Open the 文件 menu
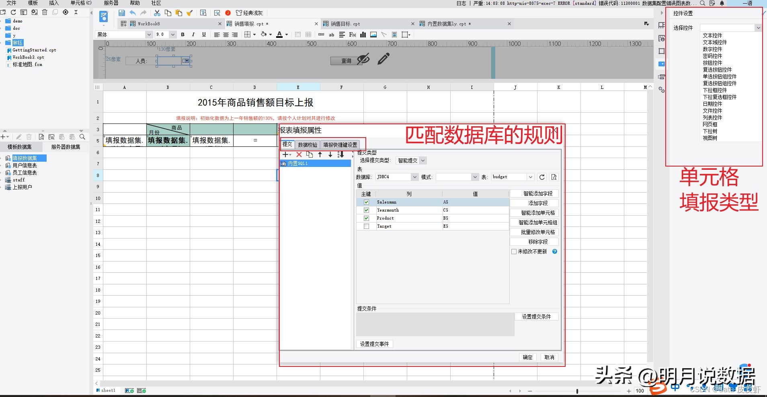Screen dimensions: 767x397 tap(12, 3)
